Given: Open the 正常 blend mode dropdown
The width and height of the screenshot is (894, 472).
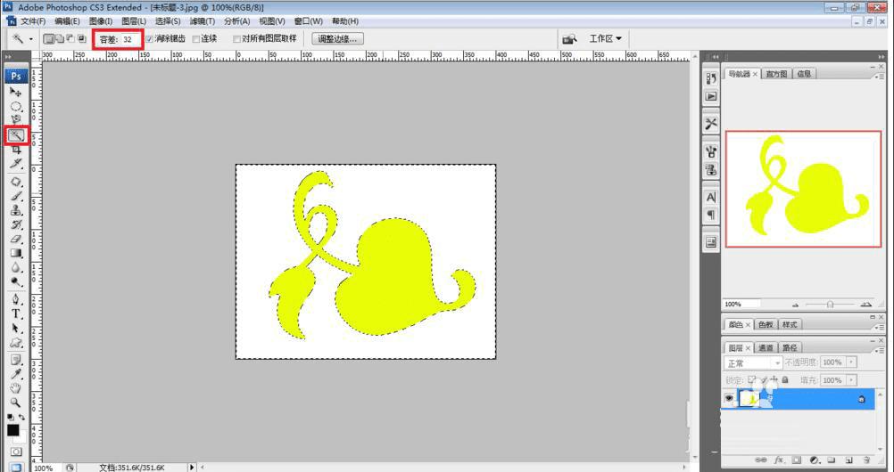Looking at the screenshot, I should 753,362.
